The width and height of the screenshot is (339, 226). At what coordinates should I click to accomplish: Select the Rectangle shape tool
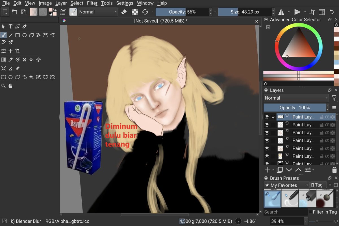[18, 35]
